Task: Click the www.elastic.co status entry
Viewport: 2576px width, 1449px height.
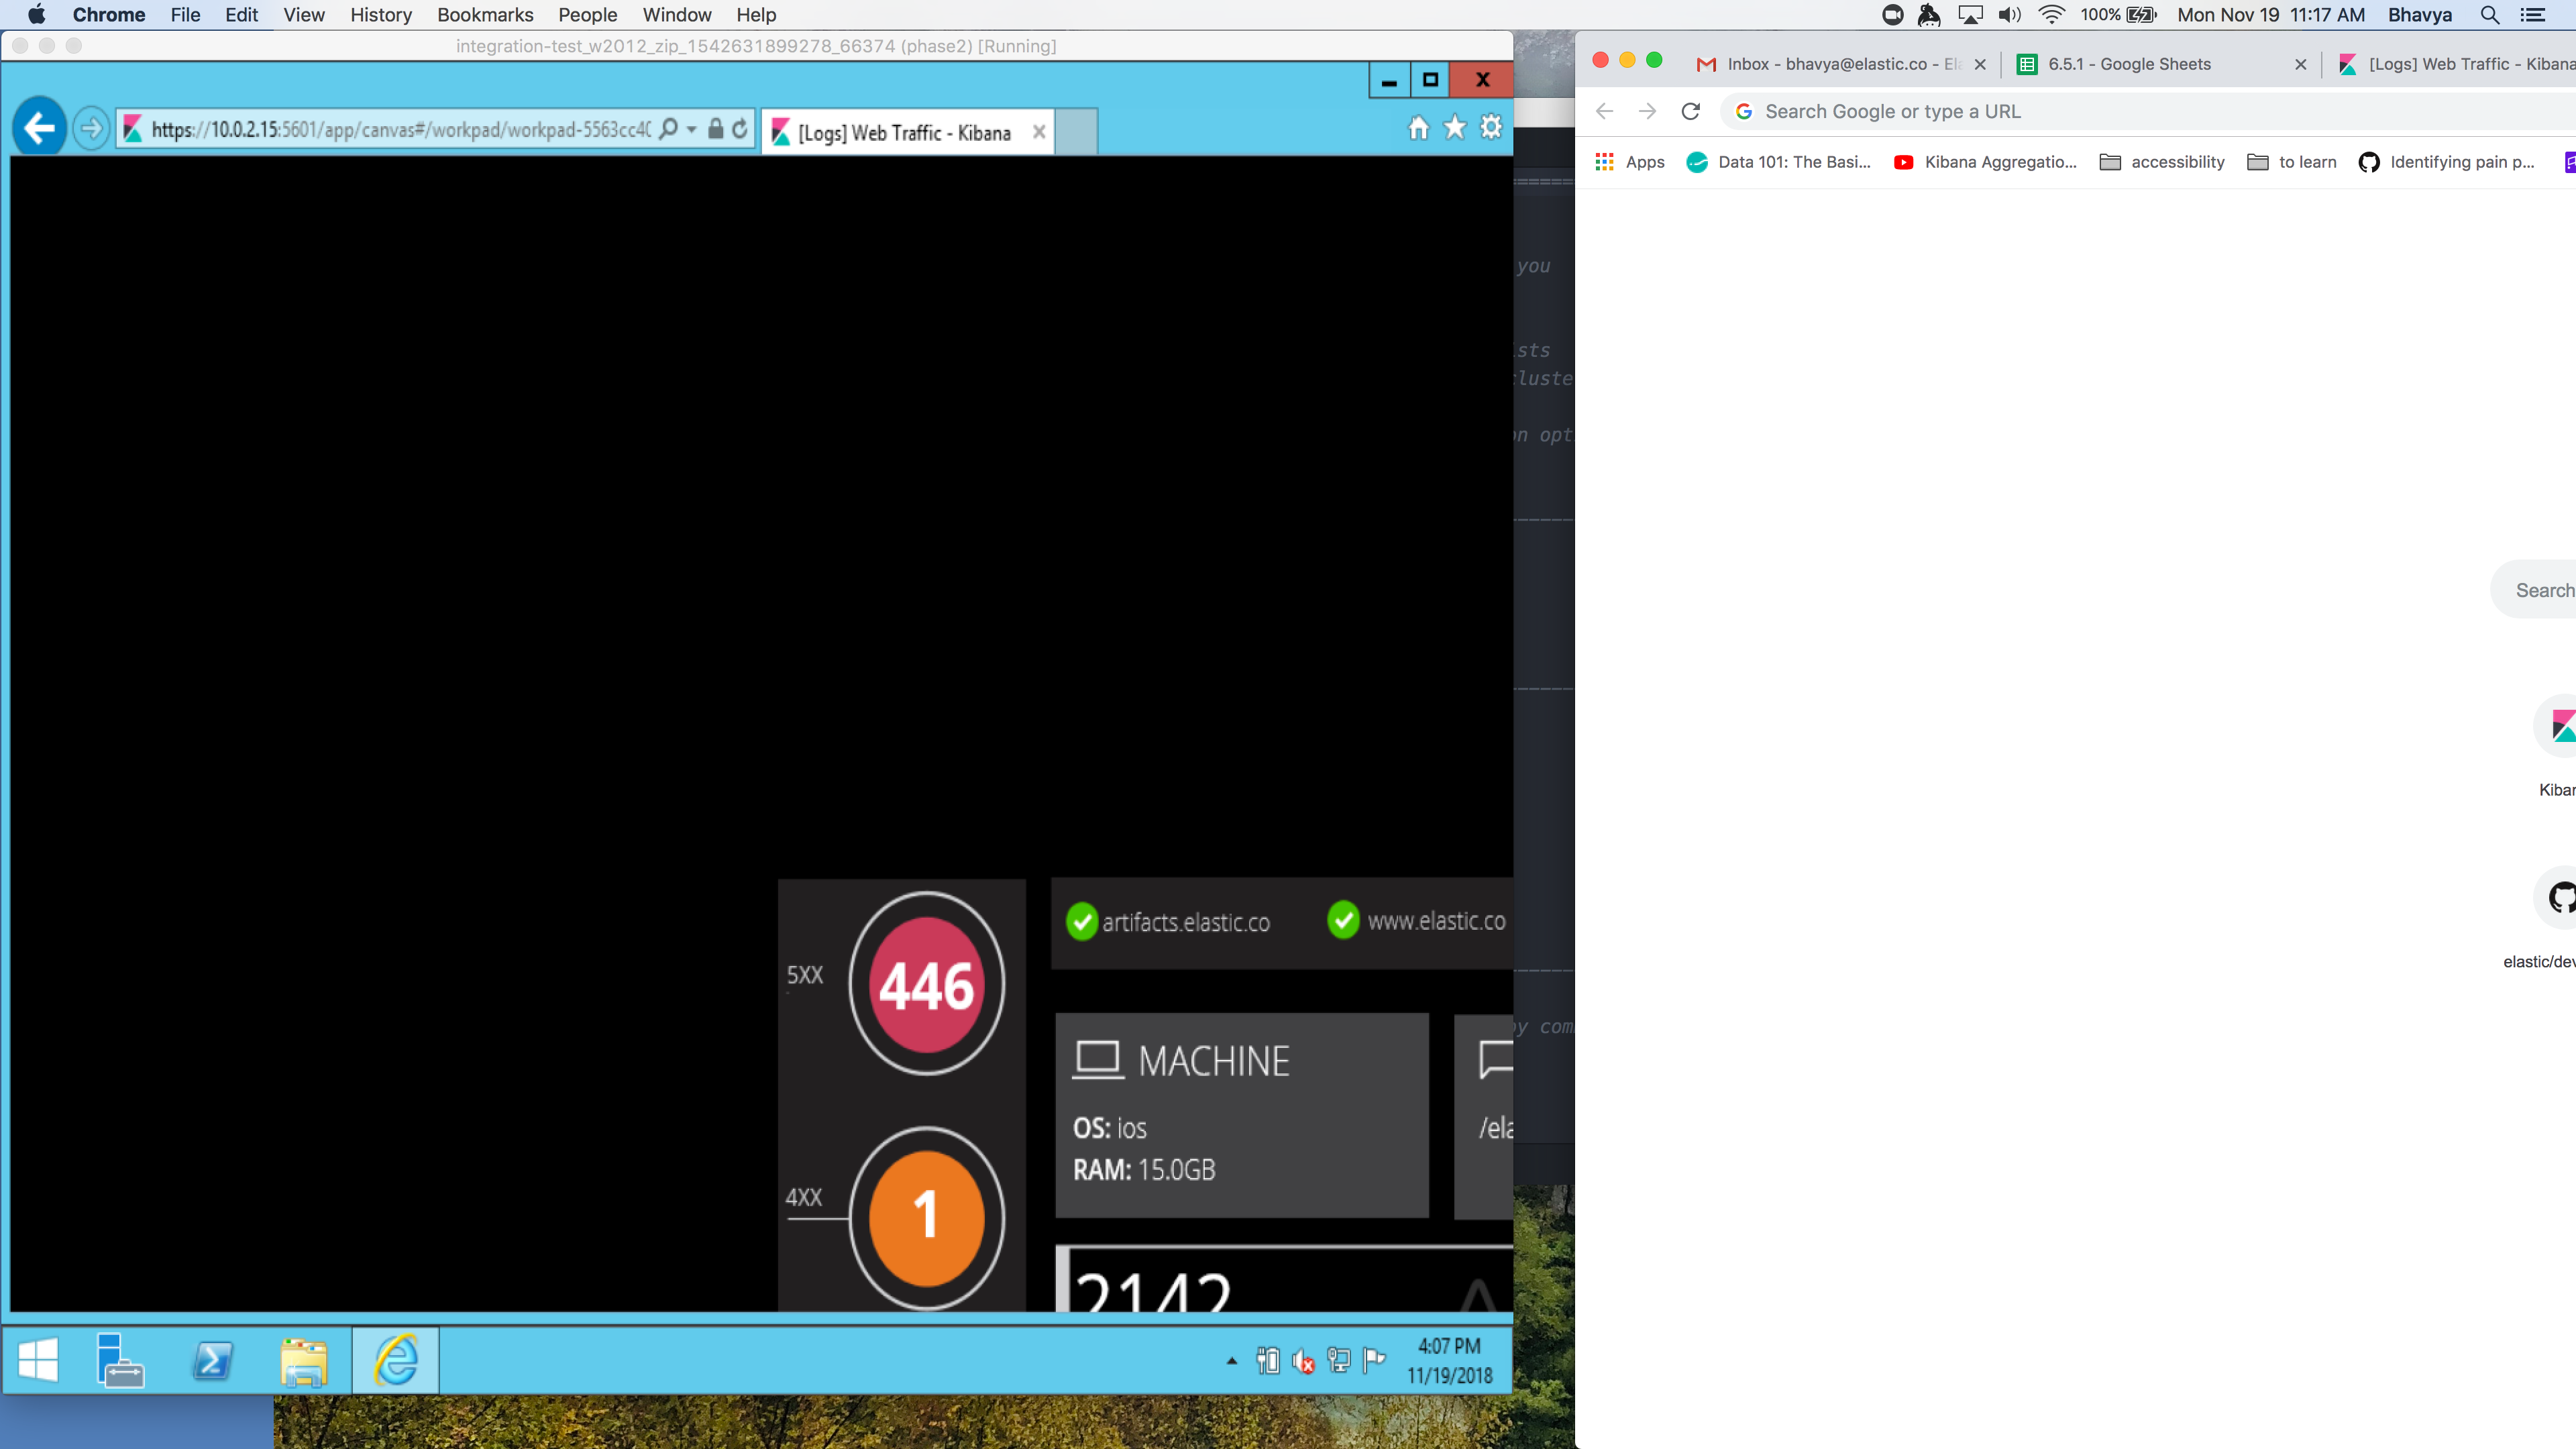Action: click(1416, 920)
